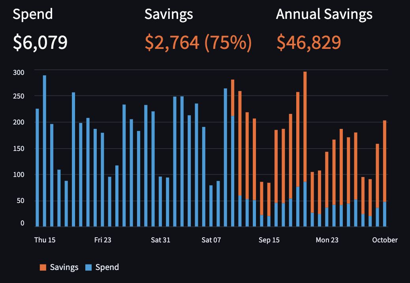Click the Spend metric heading
Image resolution: width=410 pixels, height=283 pixels.
[33, 14]
